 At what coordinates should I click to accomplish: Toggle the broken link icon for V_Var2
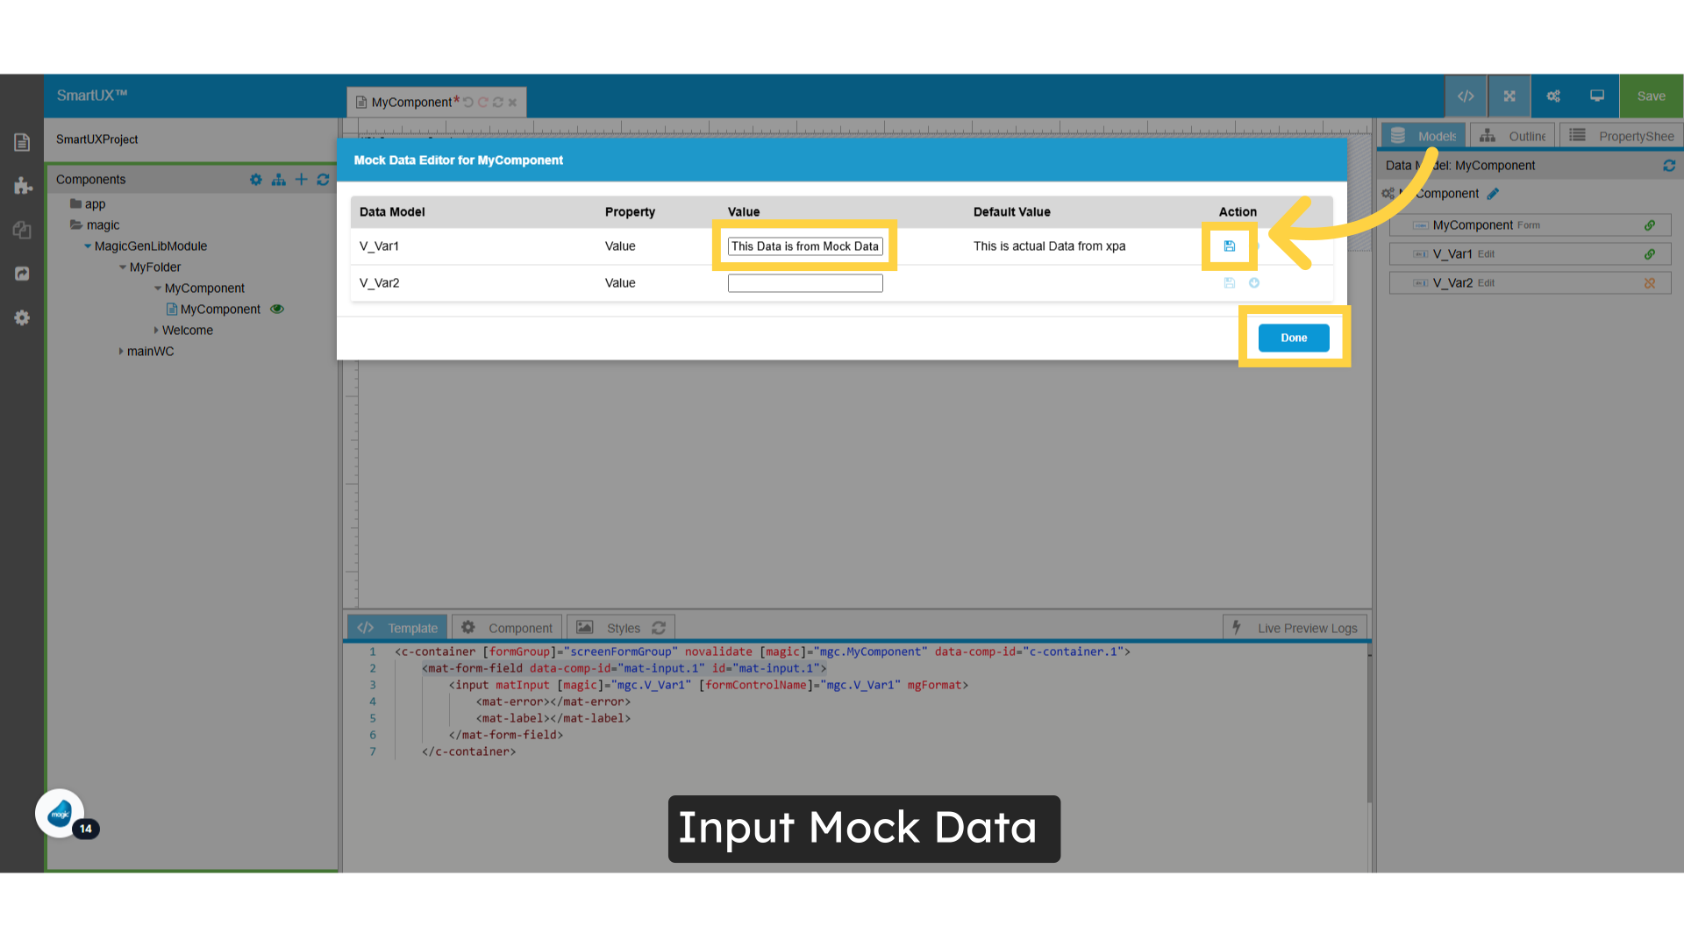click(1650, 282)
